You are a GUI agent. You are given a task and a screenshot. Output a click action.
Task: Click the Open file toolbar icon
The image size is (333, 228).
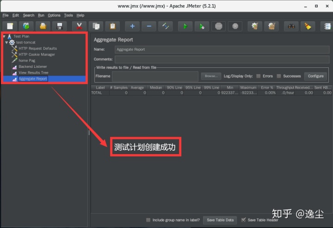(x=43, y=26)
